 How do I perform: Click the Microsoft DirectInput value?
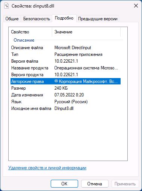73,48
